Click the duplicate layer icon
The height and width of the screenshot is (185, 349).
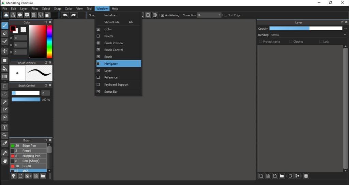(290, 176)
